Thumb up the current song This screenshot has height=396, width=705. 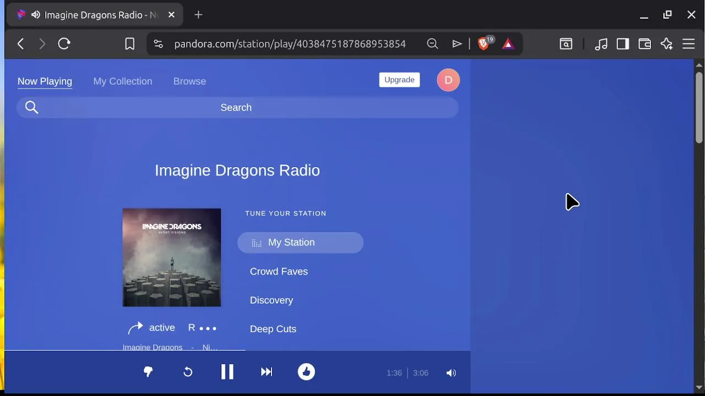(306, 372)
